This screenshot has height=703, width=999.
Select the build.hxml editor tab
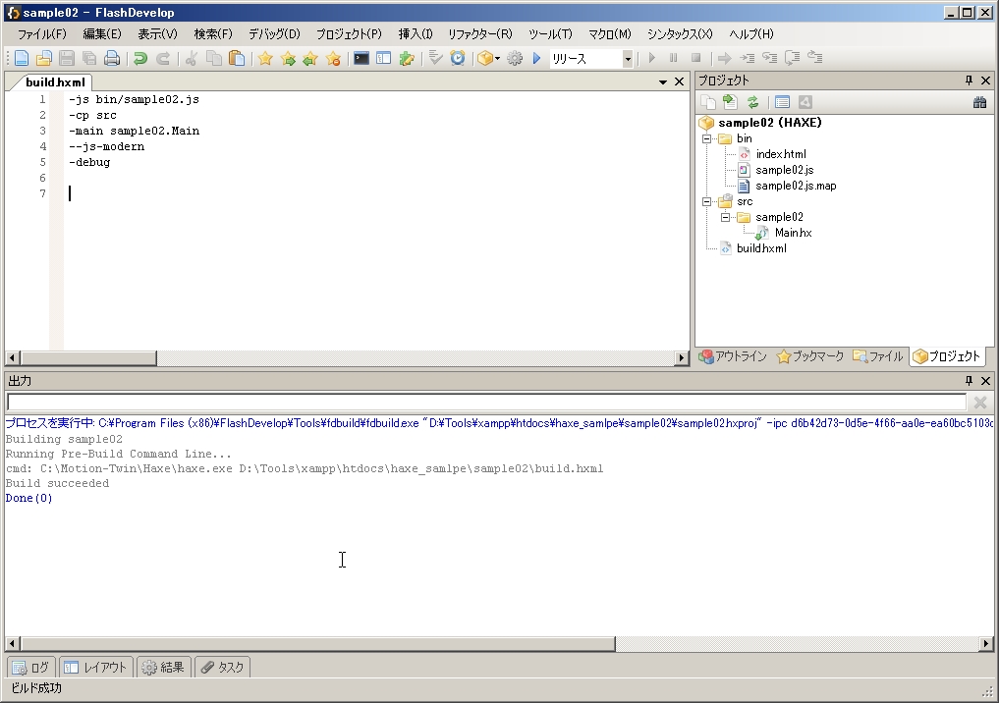click(55, 82)
